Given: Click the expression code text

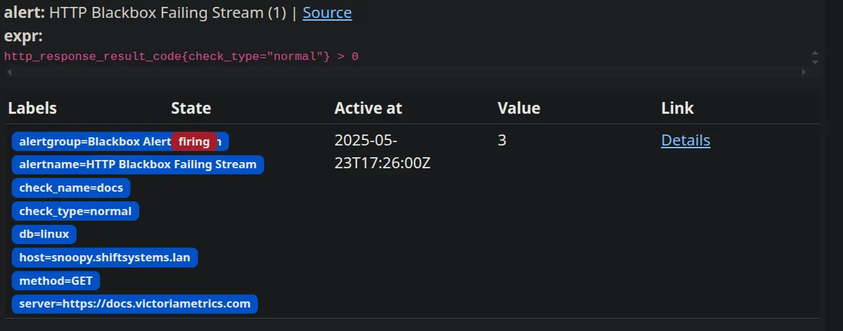Looking at the screenshot, I should coord(181,57).
